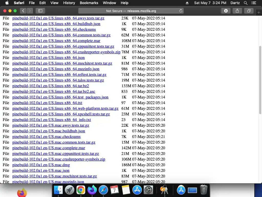Viewport: 262px width, 197px height.
Task: Show Safari downloads list
Action: pos(226,11)
